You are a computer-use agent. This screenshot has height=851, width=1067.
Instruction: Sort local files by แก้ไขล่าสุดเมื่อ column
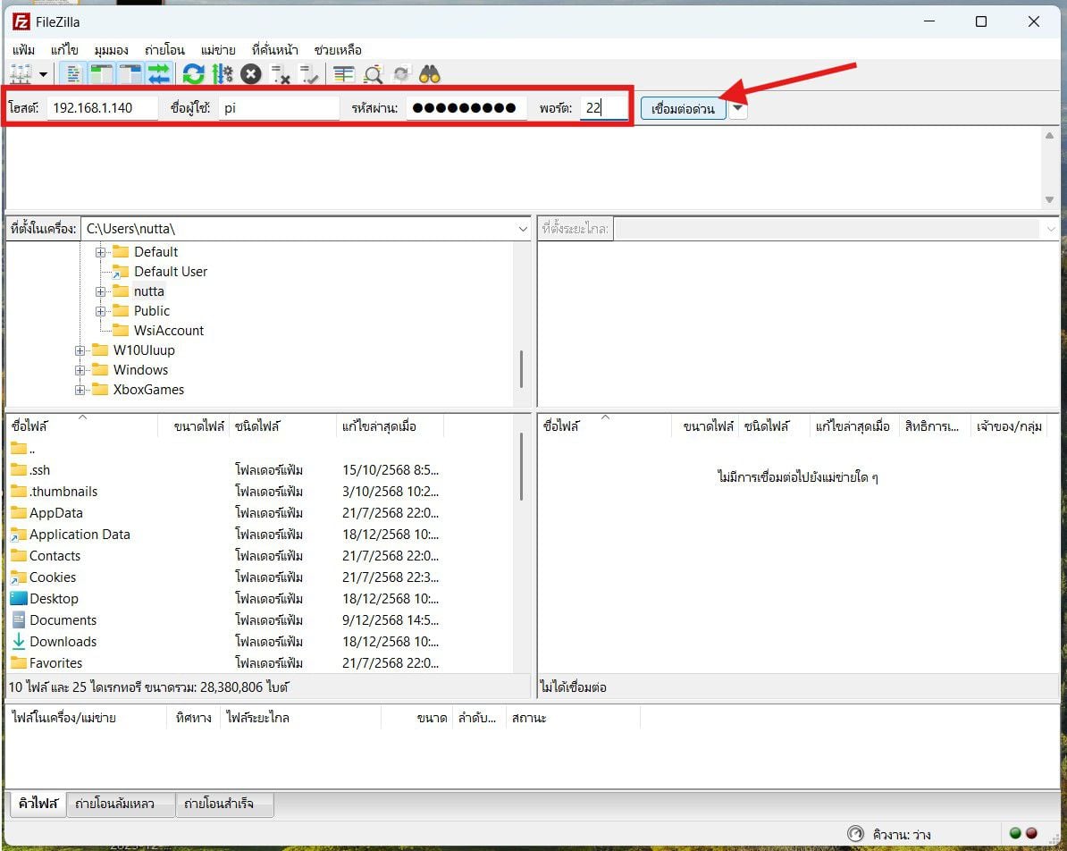[390, 426]
